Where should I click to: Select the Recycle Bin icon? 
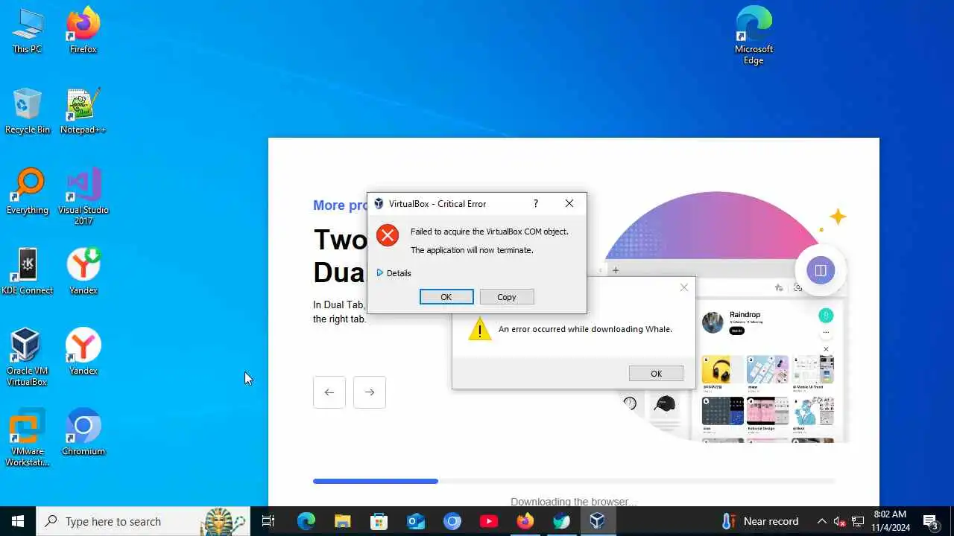point(27,112)
